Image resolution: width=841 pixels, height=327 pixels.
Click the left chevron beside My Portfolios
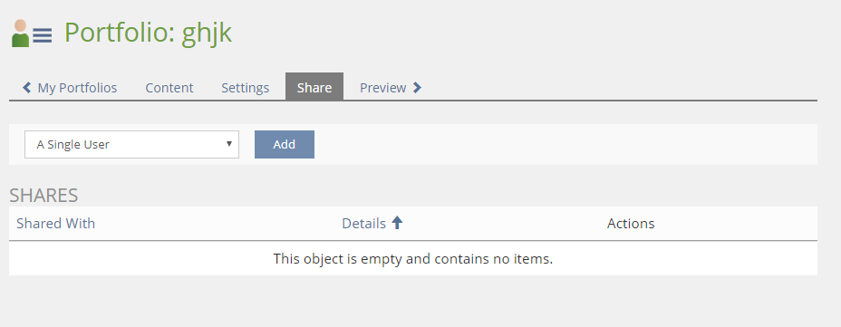tap(27, 87)
